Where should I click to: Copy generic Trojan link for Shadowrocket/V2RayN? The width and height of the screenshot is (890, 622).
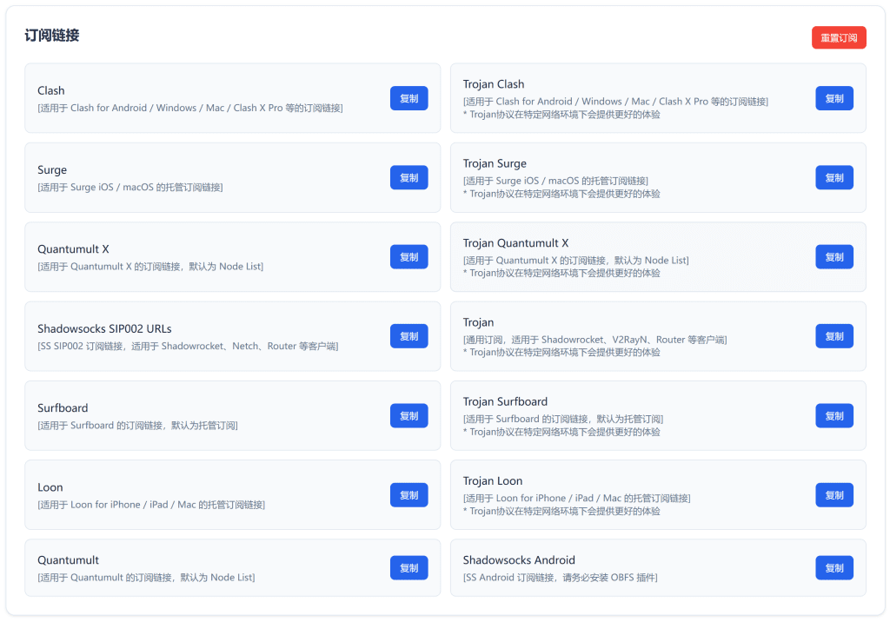(x=834, y=336)
